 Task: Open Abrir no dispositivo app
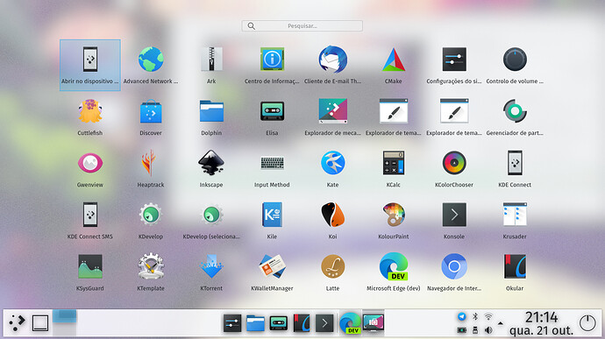click(90, 65)
